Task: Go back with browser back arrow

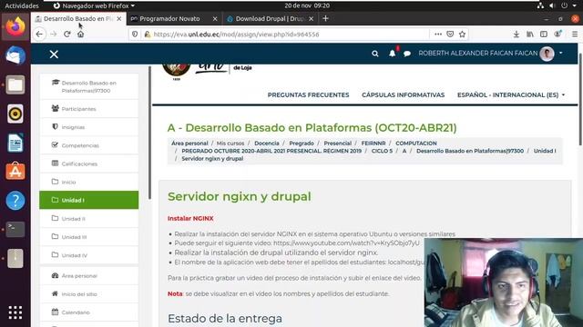Action: click(x=39, y=35)
